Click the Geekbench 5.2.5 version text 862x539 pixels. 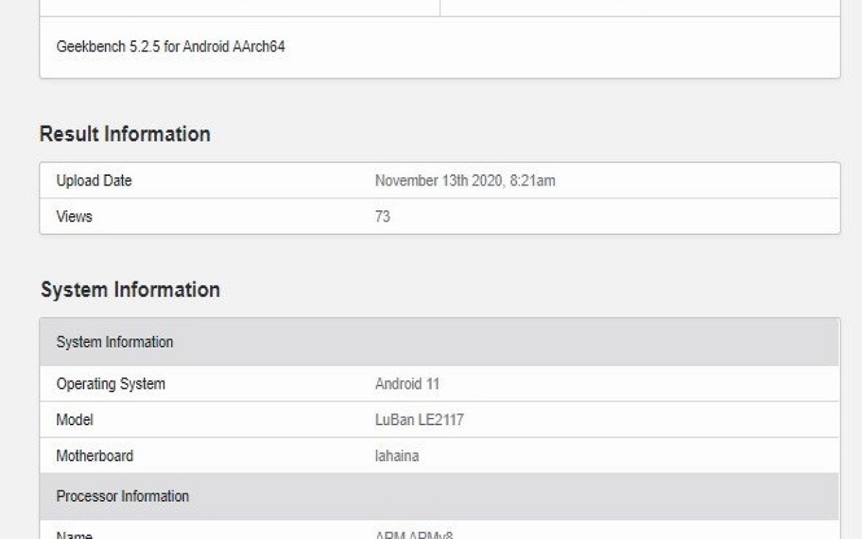pyautogui.click(x=108, y=47)
